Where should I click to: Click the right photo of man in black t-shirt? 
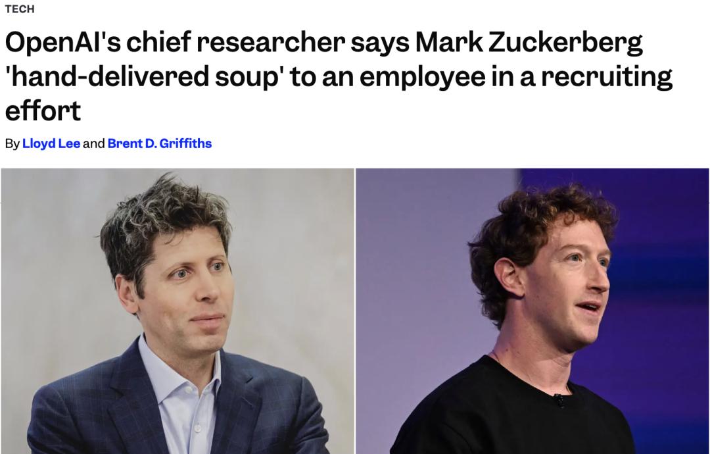pyautogui.click(x=532, y=311)
